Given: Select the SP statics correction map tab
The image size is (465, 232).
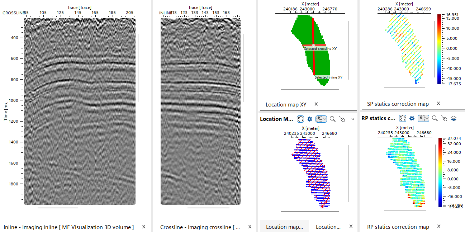Looking at the screenshot, I should point(398,104).
